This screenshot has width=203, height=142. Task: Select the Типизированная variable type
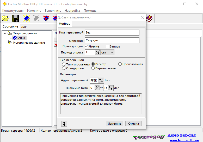tap(64, 64)
